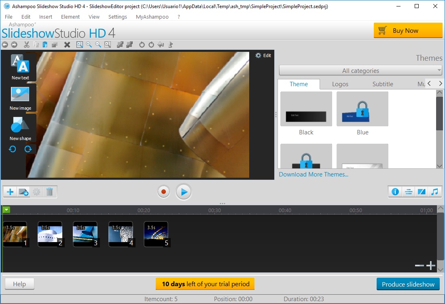Zoom out the timeline with the minus control
The width and height of the screenshot is (445, 304).
(x=419, y=266)
